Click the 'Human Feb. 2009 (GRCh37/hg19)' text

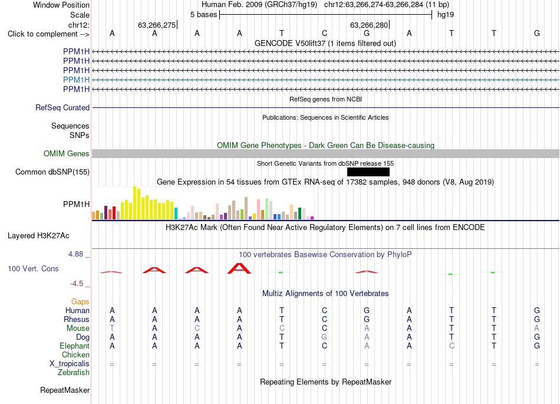[x=259, y=5]
